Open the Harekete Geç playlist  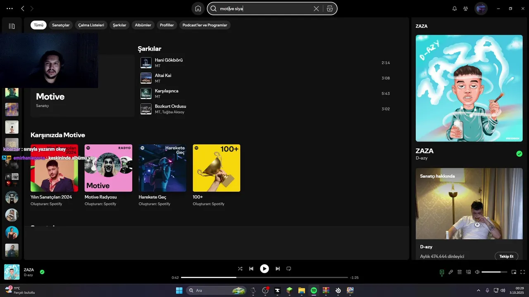pyautogui.click(x=162, y=175)
